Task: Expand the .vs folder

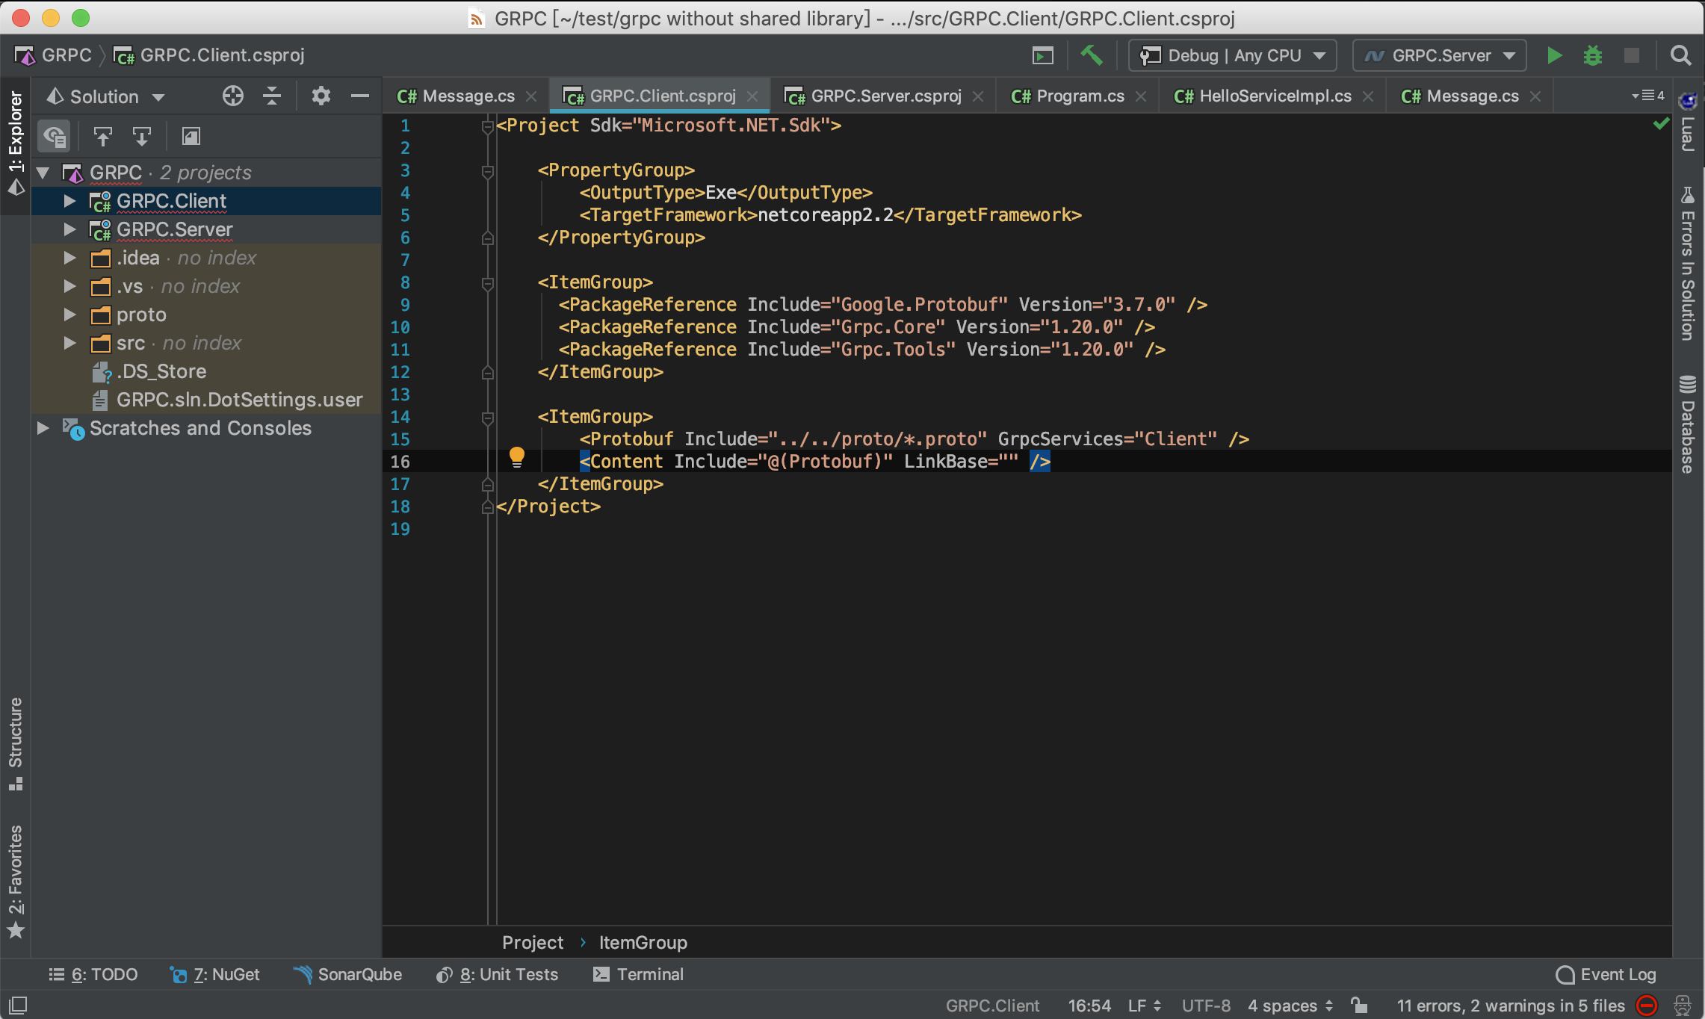Action: 69,286
